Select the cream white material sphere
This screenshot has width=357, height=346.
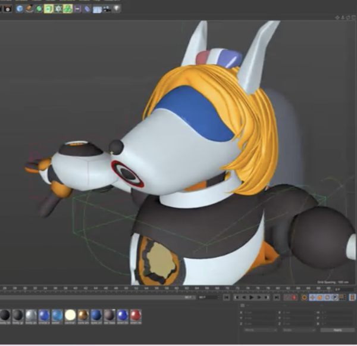pyautogui.click(x=70, y=315)
